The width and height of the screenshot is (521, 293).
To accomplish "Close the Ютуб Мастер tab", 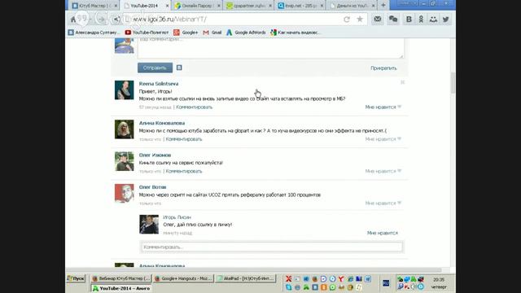I will coord(116,6).
